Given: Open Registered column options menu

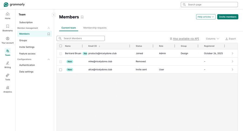Looking at the screenshot, I should click(x=224, y=46).
